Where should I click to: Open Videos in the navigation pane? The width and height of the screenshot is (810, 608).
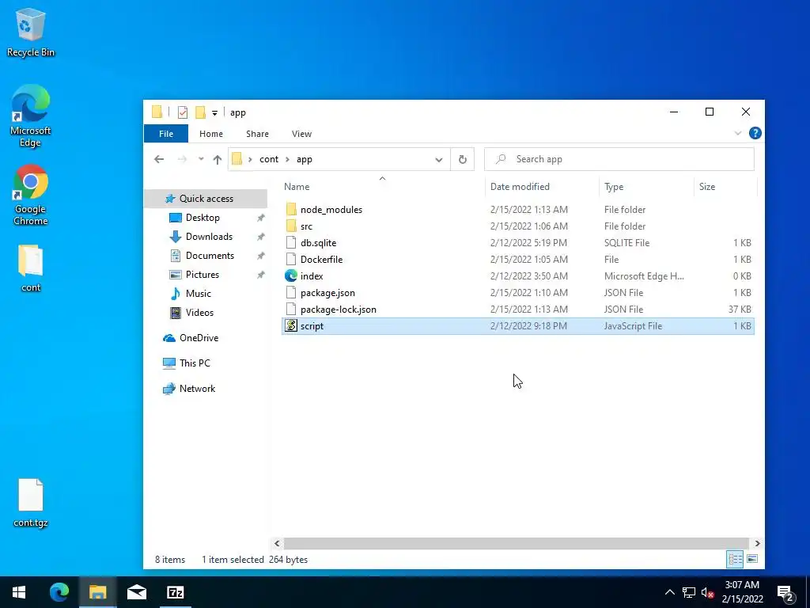click(x=199, y=313)
